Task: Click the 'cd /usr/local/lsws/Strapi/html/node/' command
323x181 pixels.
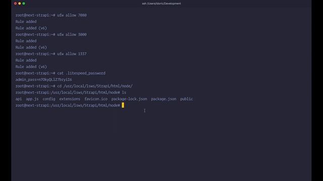Action: 95,86
